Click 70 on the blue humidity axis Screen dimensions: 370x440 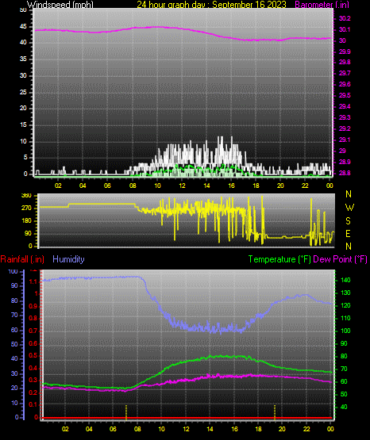point(14,315)
